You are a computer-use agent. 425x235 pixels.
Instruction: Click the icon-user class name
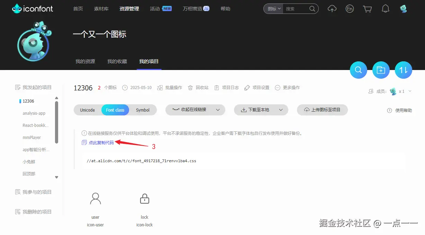pos(96,225)
